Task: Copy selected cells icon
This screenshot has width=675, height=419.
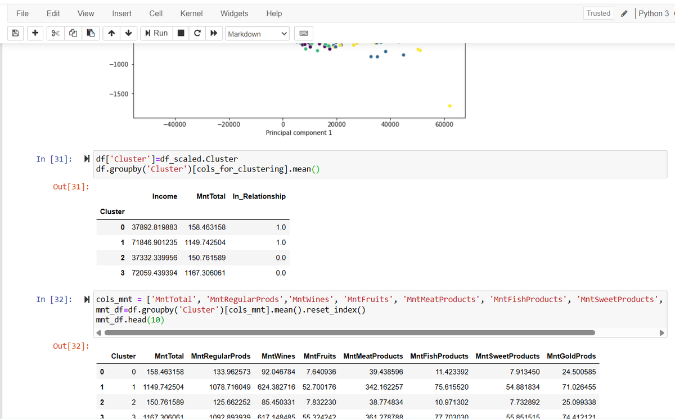Action: click(73, 33)
